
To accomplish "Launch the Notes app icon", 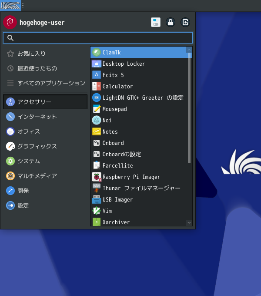I will tap(97, 131).
